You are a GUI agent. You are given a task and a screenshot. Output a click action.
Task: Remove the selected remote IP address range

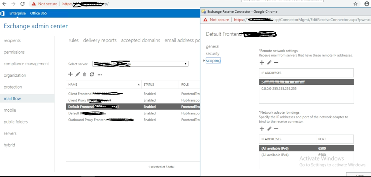click(276, 63)
